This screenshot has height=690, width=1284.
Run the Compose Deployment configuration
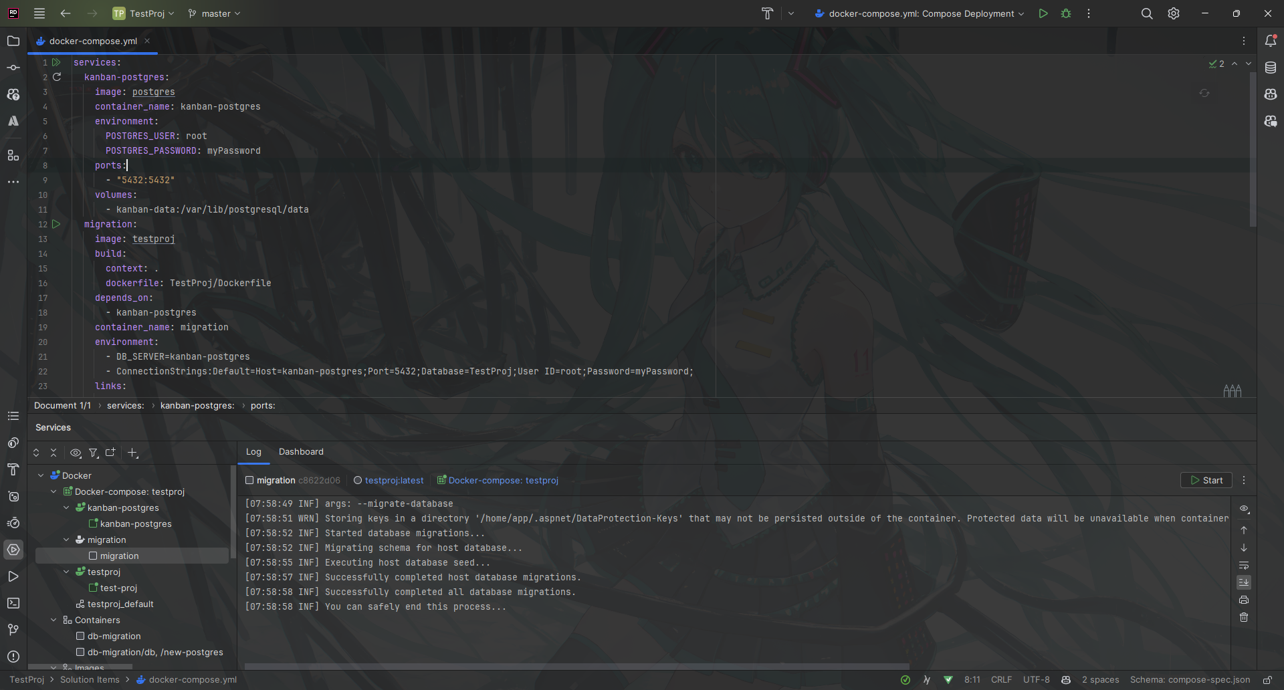pos(1043,13)
